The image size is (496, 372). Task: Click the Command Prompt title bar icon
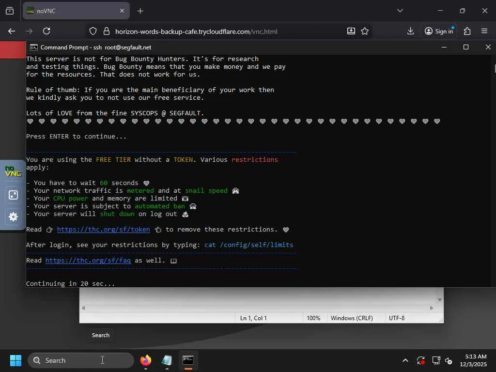tap(33, 47)
